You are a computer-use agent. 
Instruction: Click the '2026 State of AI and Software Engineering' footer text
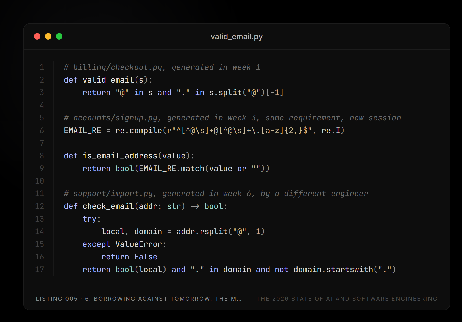click(347, 299)
